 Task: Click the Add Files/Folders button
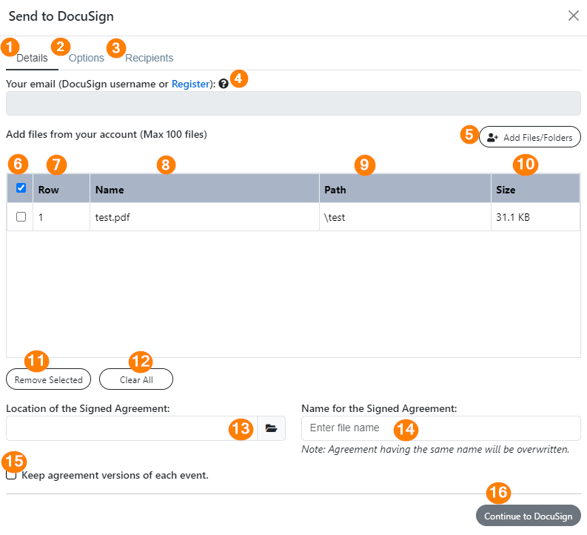coord(530,137)
